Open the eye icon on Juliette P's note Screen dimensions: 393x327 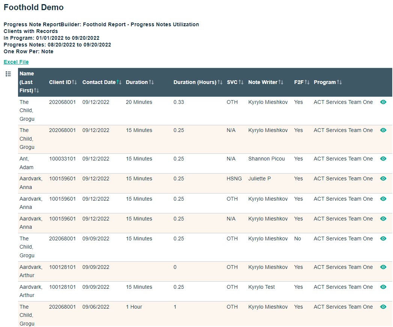click(383, 178)
